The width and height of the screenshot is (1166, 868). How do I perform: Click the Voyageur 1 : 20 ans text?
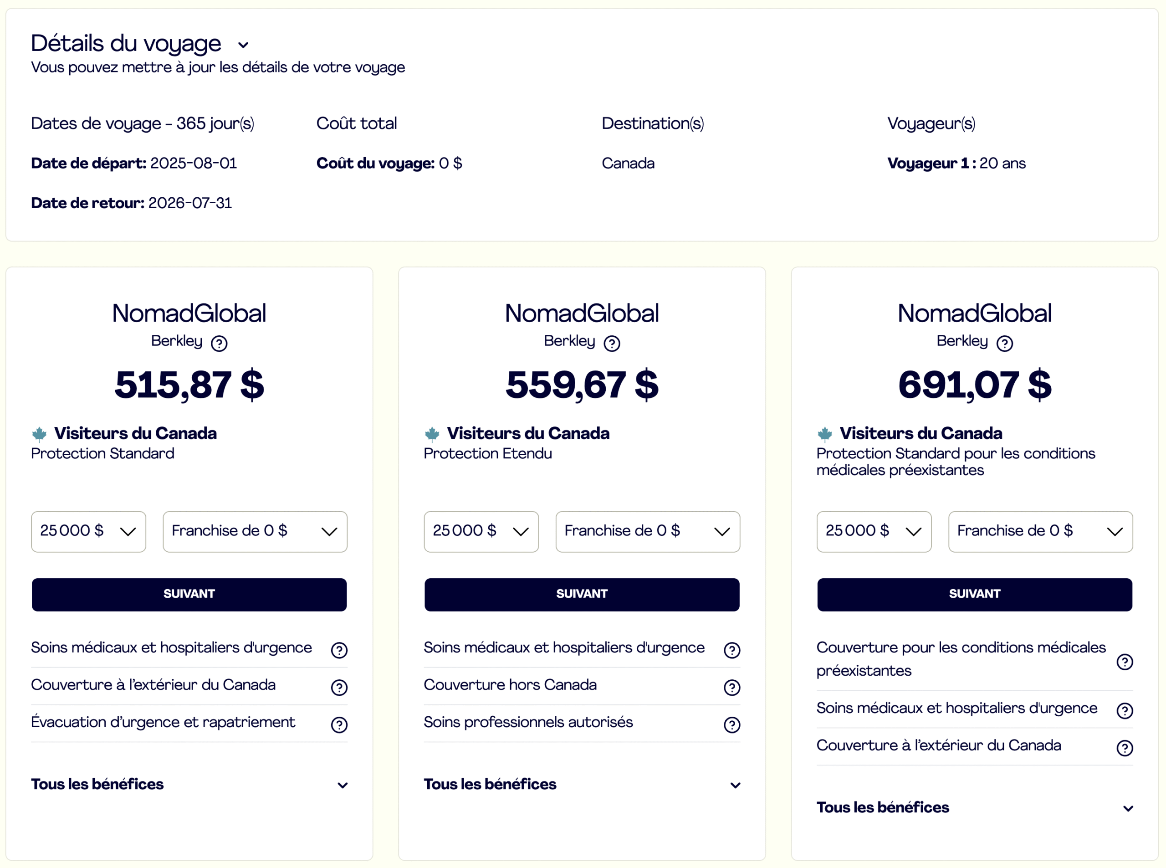[x=956, y=164]
